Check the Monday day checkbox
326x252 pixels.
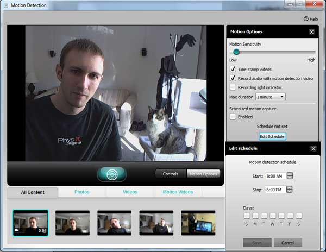click(255, 216)
